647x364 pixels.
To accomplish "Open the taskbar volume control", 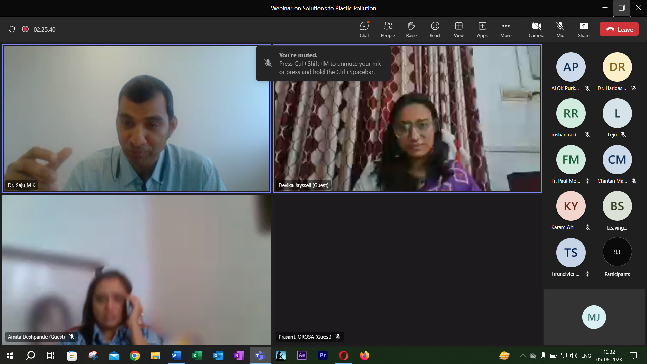I will pos(573,356).
